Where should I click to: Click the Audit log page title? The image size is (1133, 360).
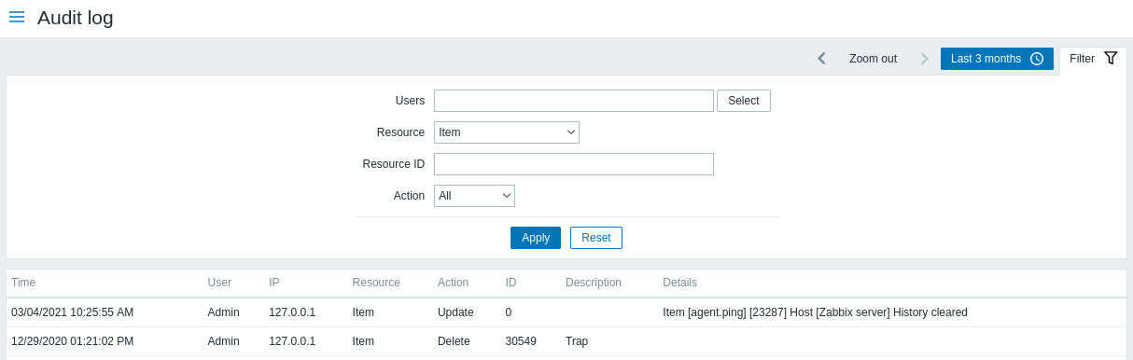[x=76, y=18]
